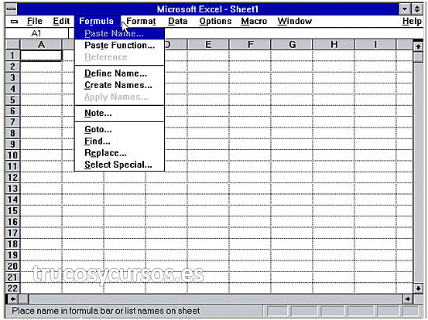Choose Paste Function... menu entry
The height and width of the screenshot is (320, 428).
coord(119,46)
